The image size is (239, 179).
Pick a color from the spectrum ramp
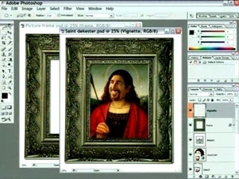coord(212,49)
